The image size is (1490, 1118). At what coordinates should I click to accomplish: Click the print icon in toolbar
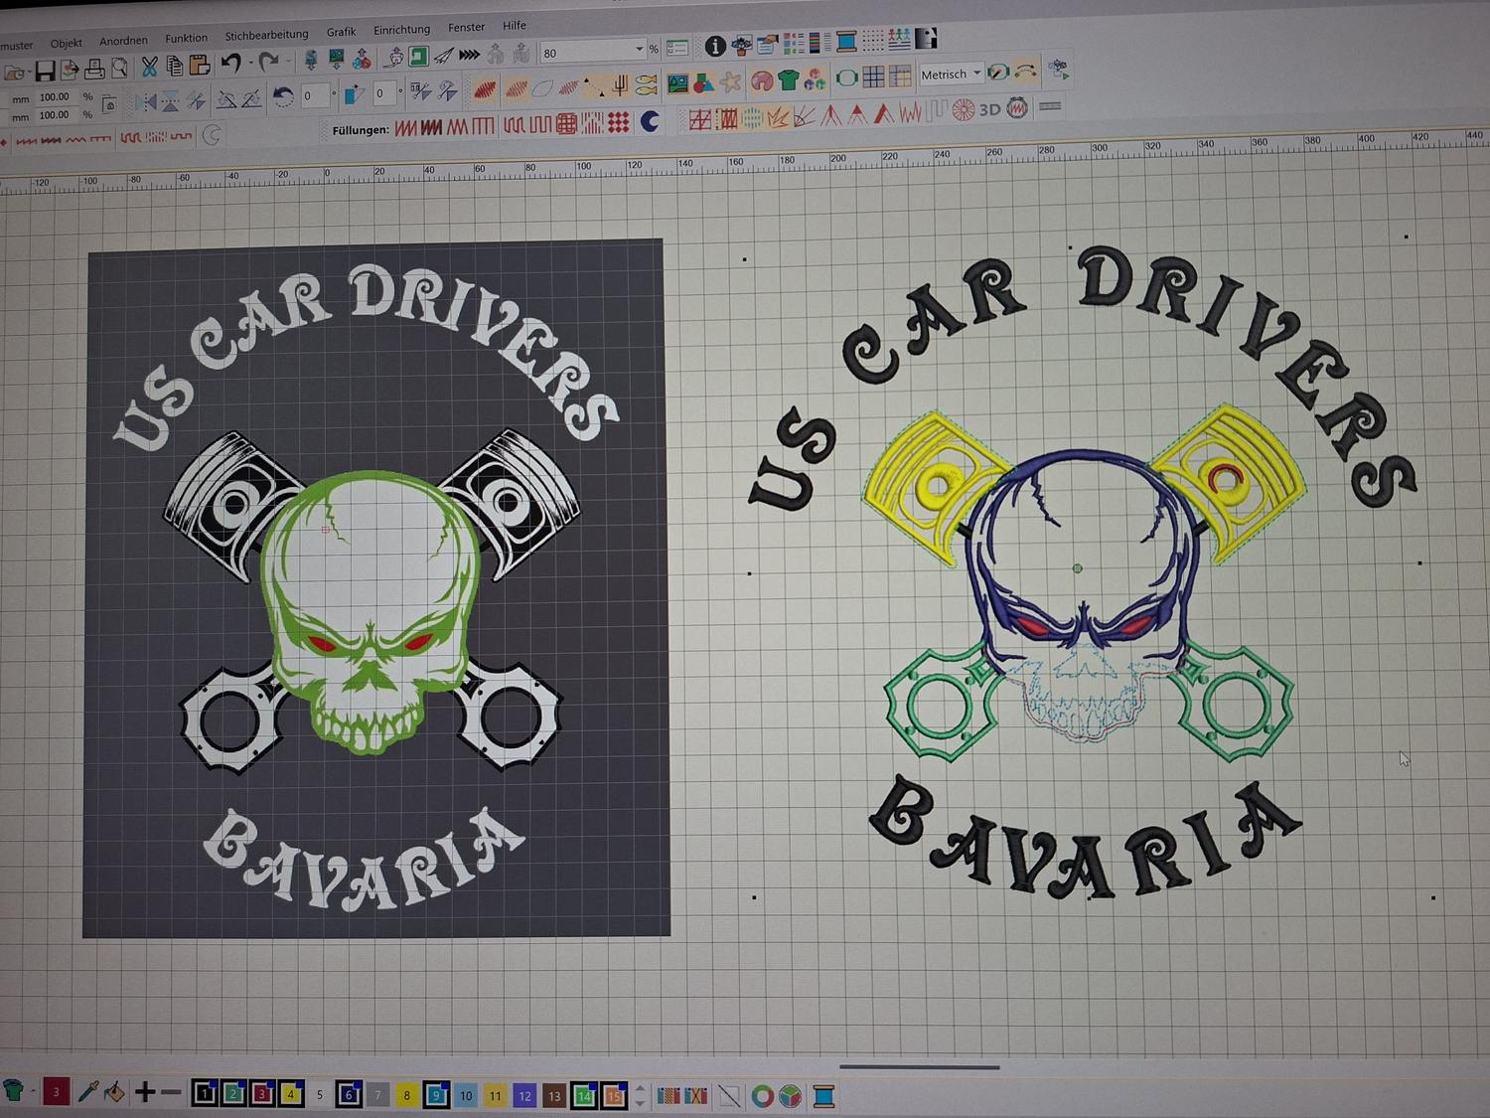[x=94, y=70]
